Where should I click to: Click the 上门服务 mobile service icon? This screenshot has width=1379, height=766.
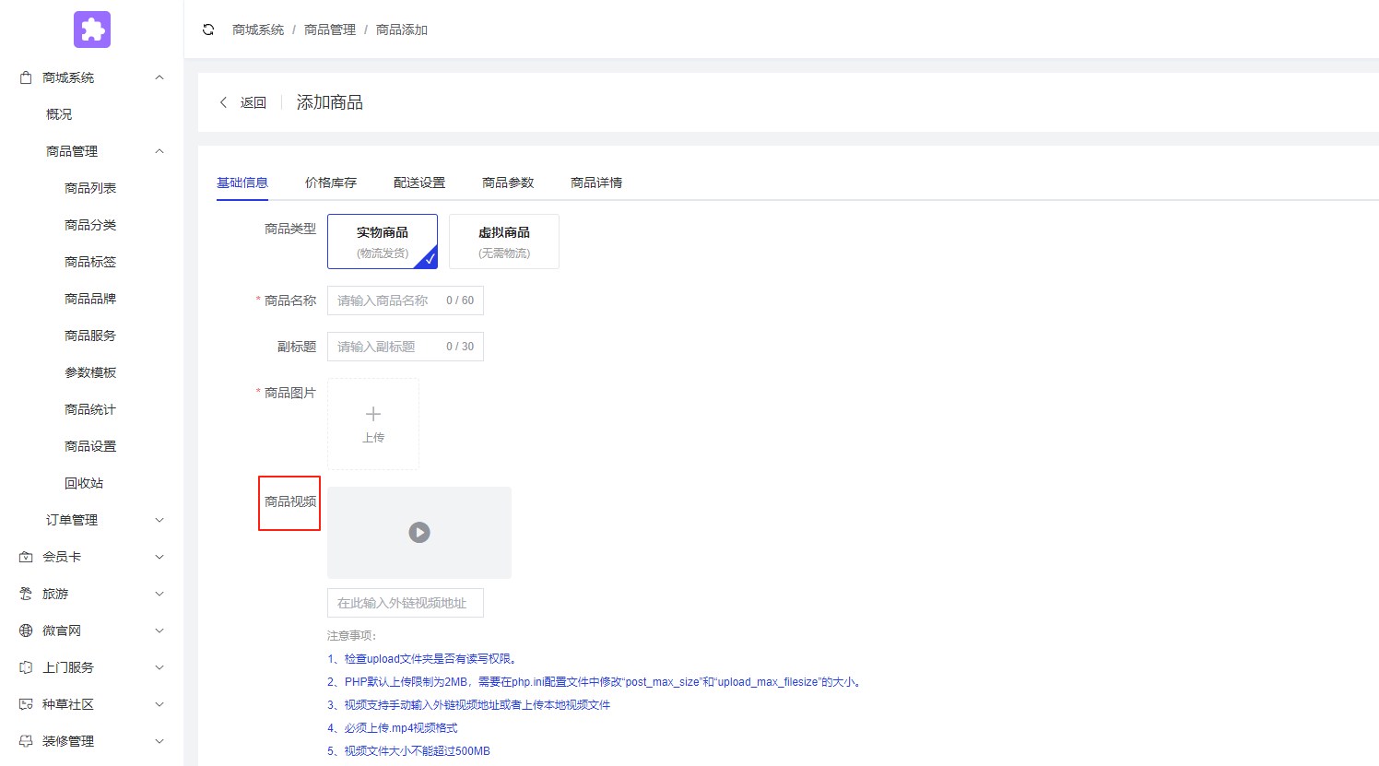pos(25,666)
